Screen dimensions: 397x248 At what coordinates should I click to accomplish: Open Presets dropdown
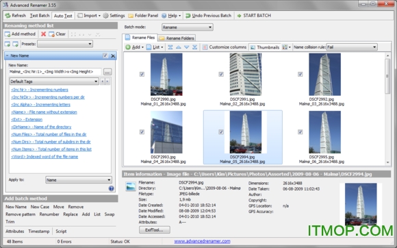[x=65, y=44]
